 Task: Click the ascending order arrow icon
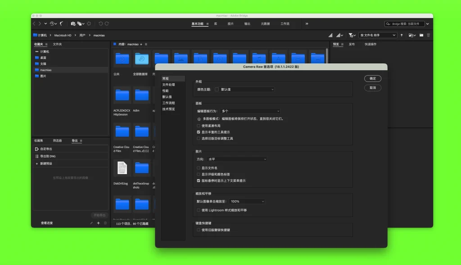coord(402,35)
